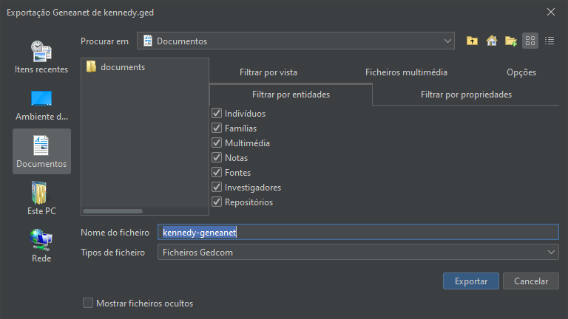Go up one folder level icon

pos(472,41)
